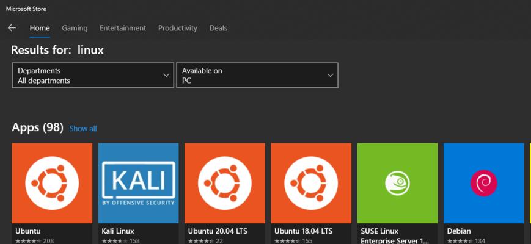This screenshot has width=531, height=244.
Task: Expand the Available on dropdown
Action: click(x=257, y=76)
